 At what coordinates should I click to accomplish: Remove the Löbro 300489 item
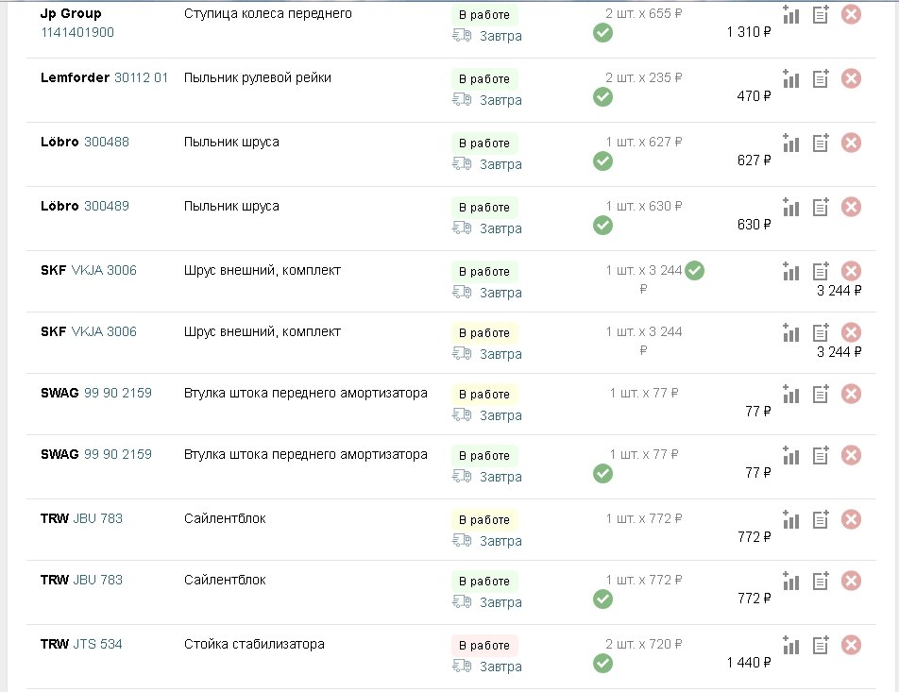pos(851,207)
